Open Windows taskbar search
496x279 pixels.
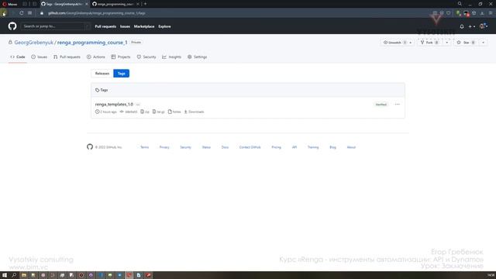14,275
